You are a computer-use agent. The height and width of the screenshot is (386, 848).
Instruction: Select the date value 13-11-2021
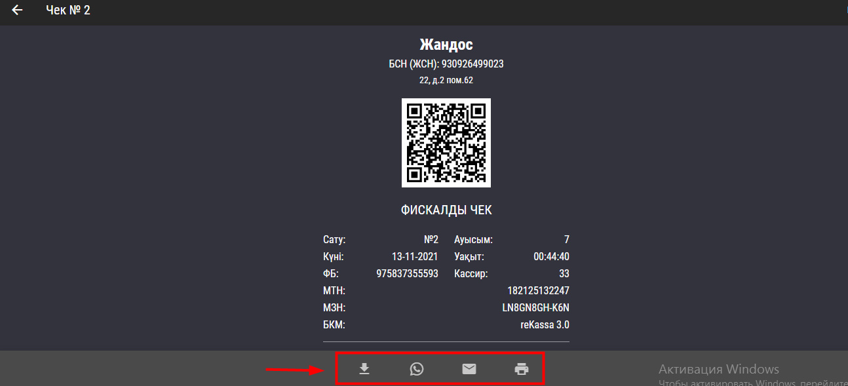click(x=415, y=257)
